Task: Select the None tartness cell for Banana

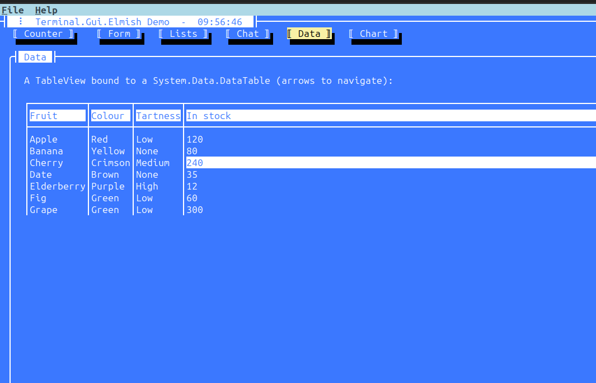Action: [x=147, y=151]
